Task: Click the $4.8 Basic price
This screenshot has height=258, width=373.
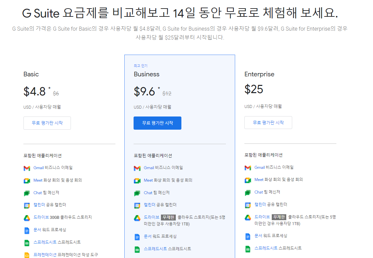Action: pyautogui.click(x=35, y=91)
